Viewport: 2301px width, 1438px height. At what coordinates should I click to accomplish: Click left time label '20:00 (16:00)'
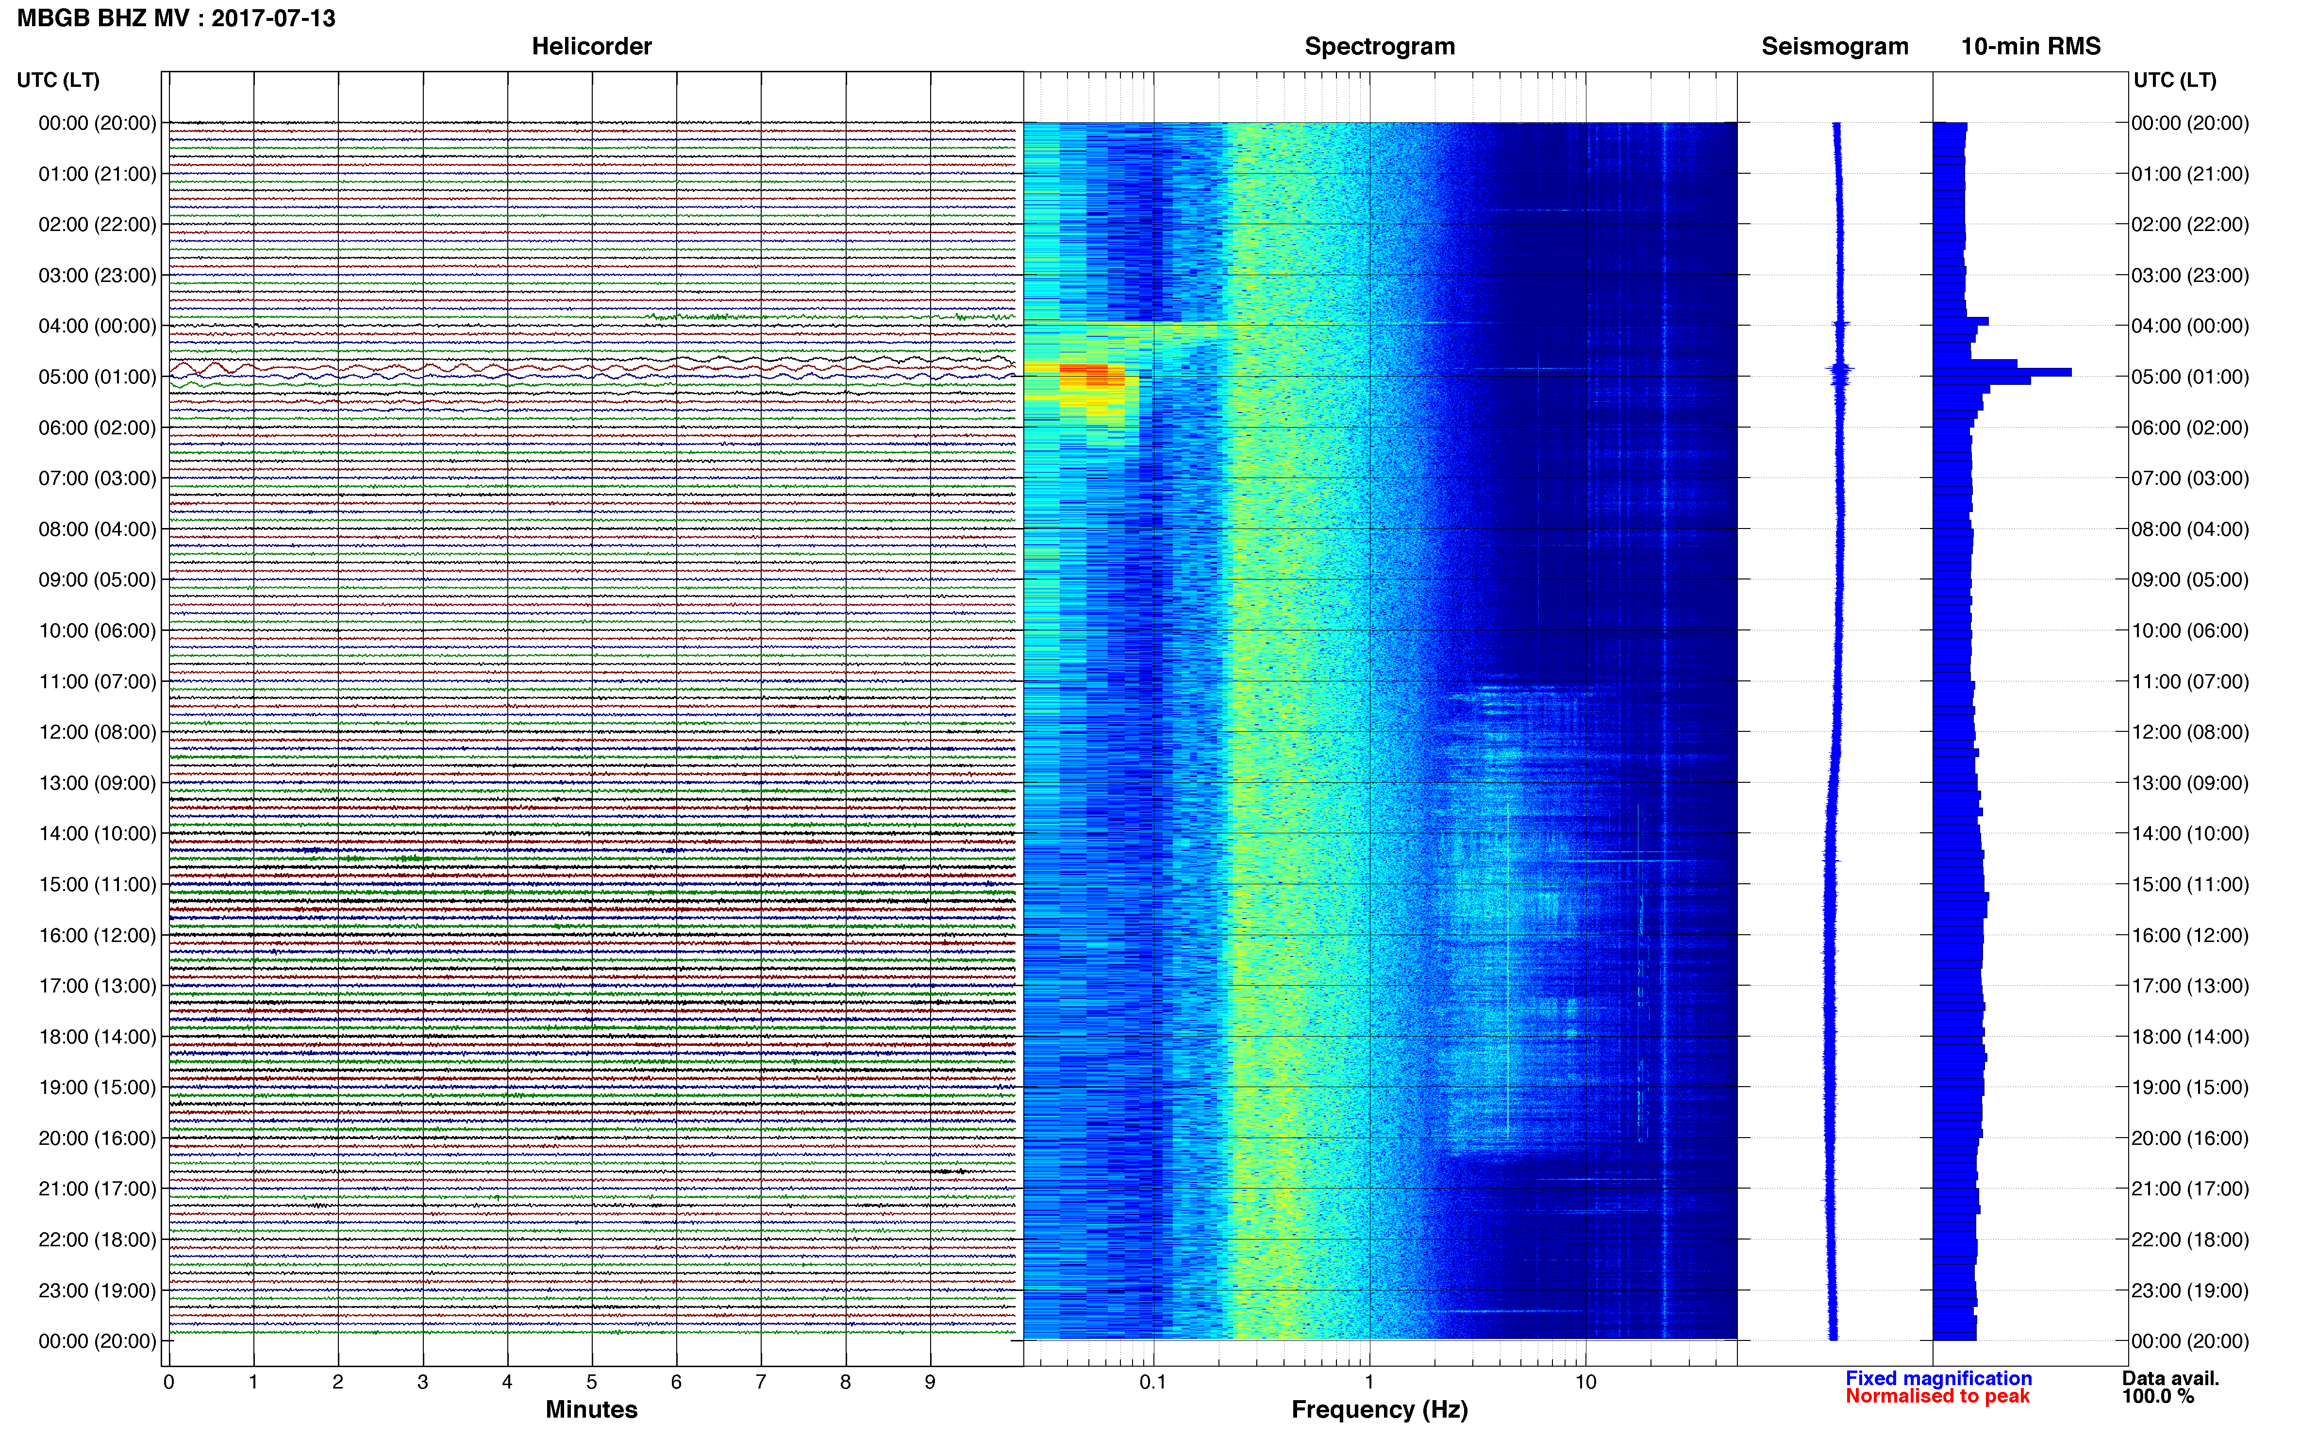coord(97,1139)
